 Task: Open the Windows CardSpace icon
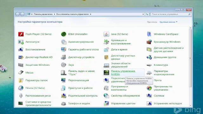coord(149,34)
